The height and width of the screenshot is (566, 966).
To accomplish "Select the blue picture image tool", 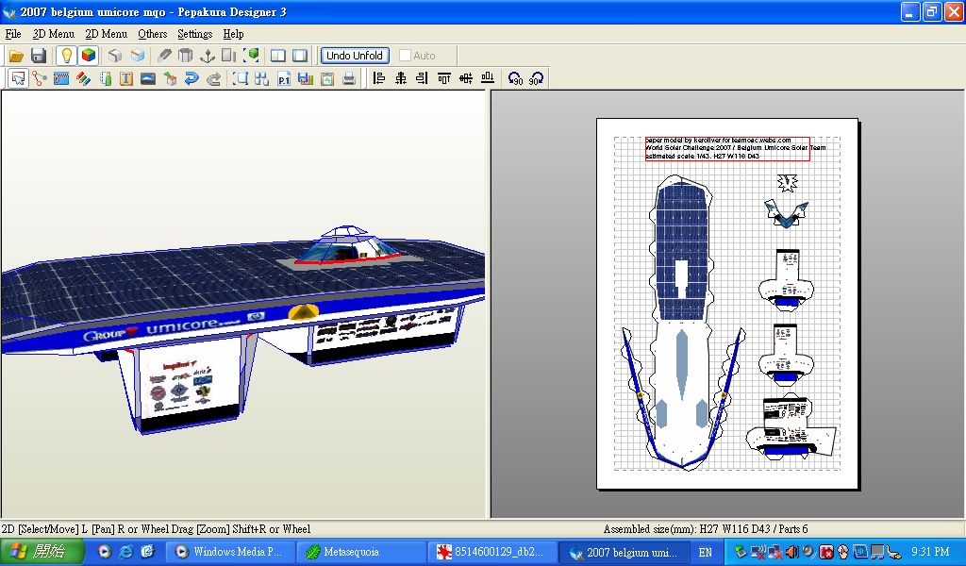I will 148,79.
